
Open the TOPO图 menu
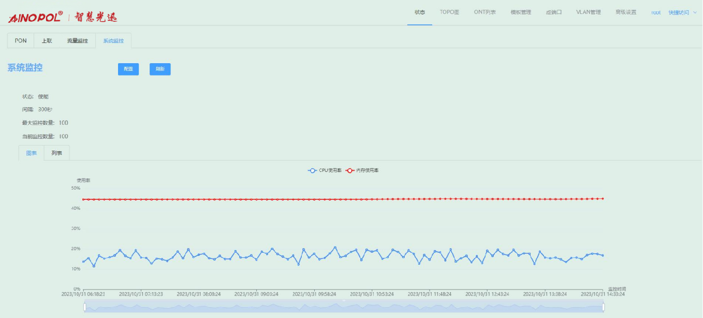(x=449, y=12)
